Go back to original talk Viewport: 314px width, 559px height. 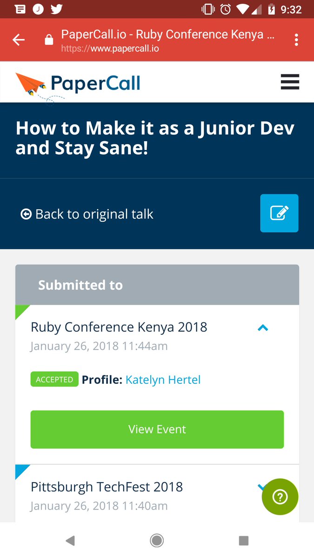coord(87,214)
